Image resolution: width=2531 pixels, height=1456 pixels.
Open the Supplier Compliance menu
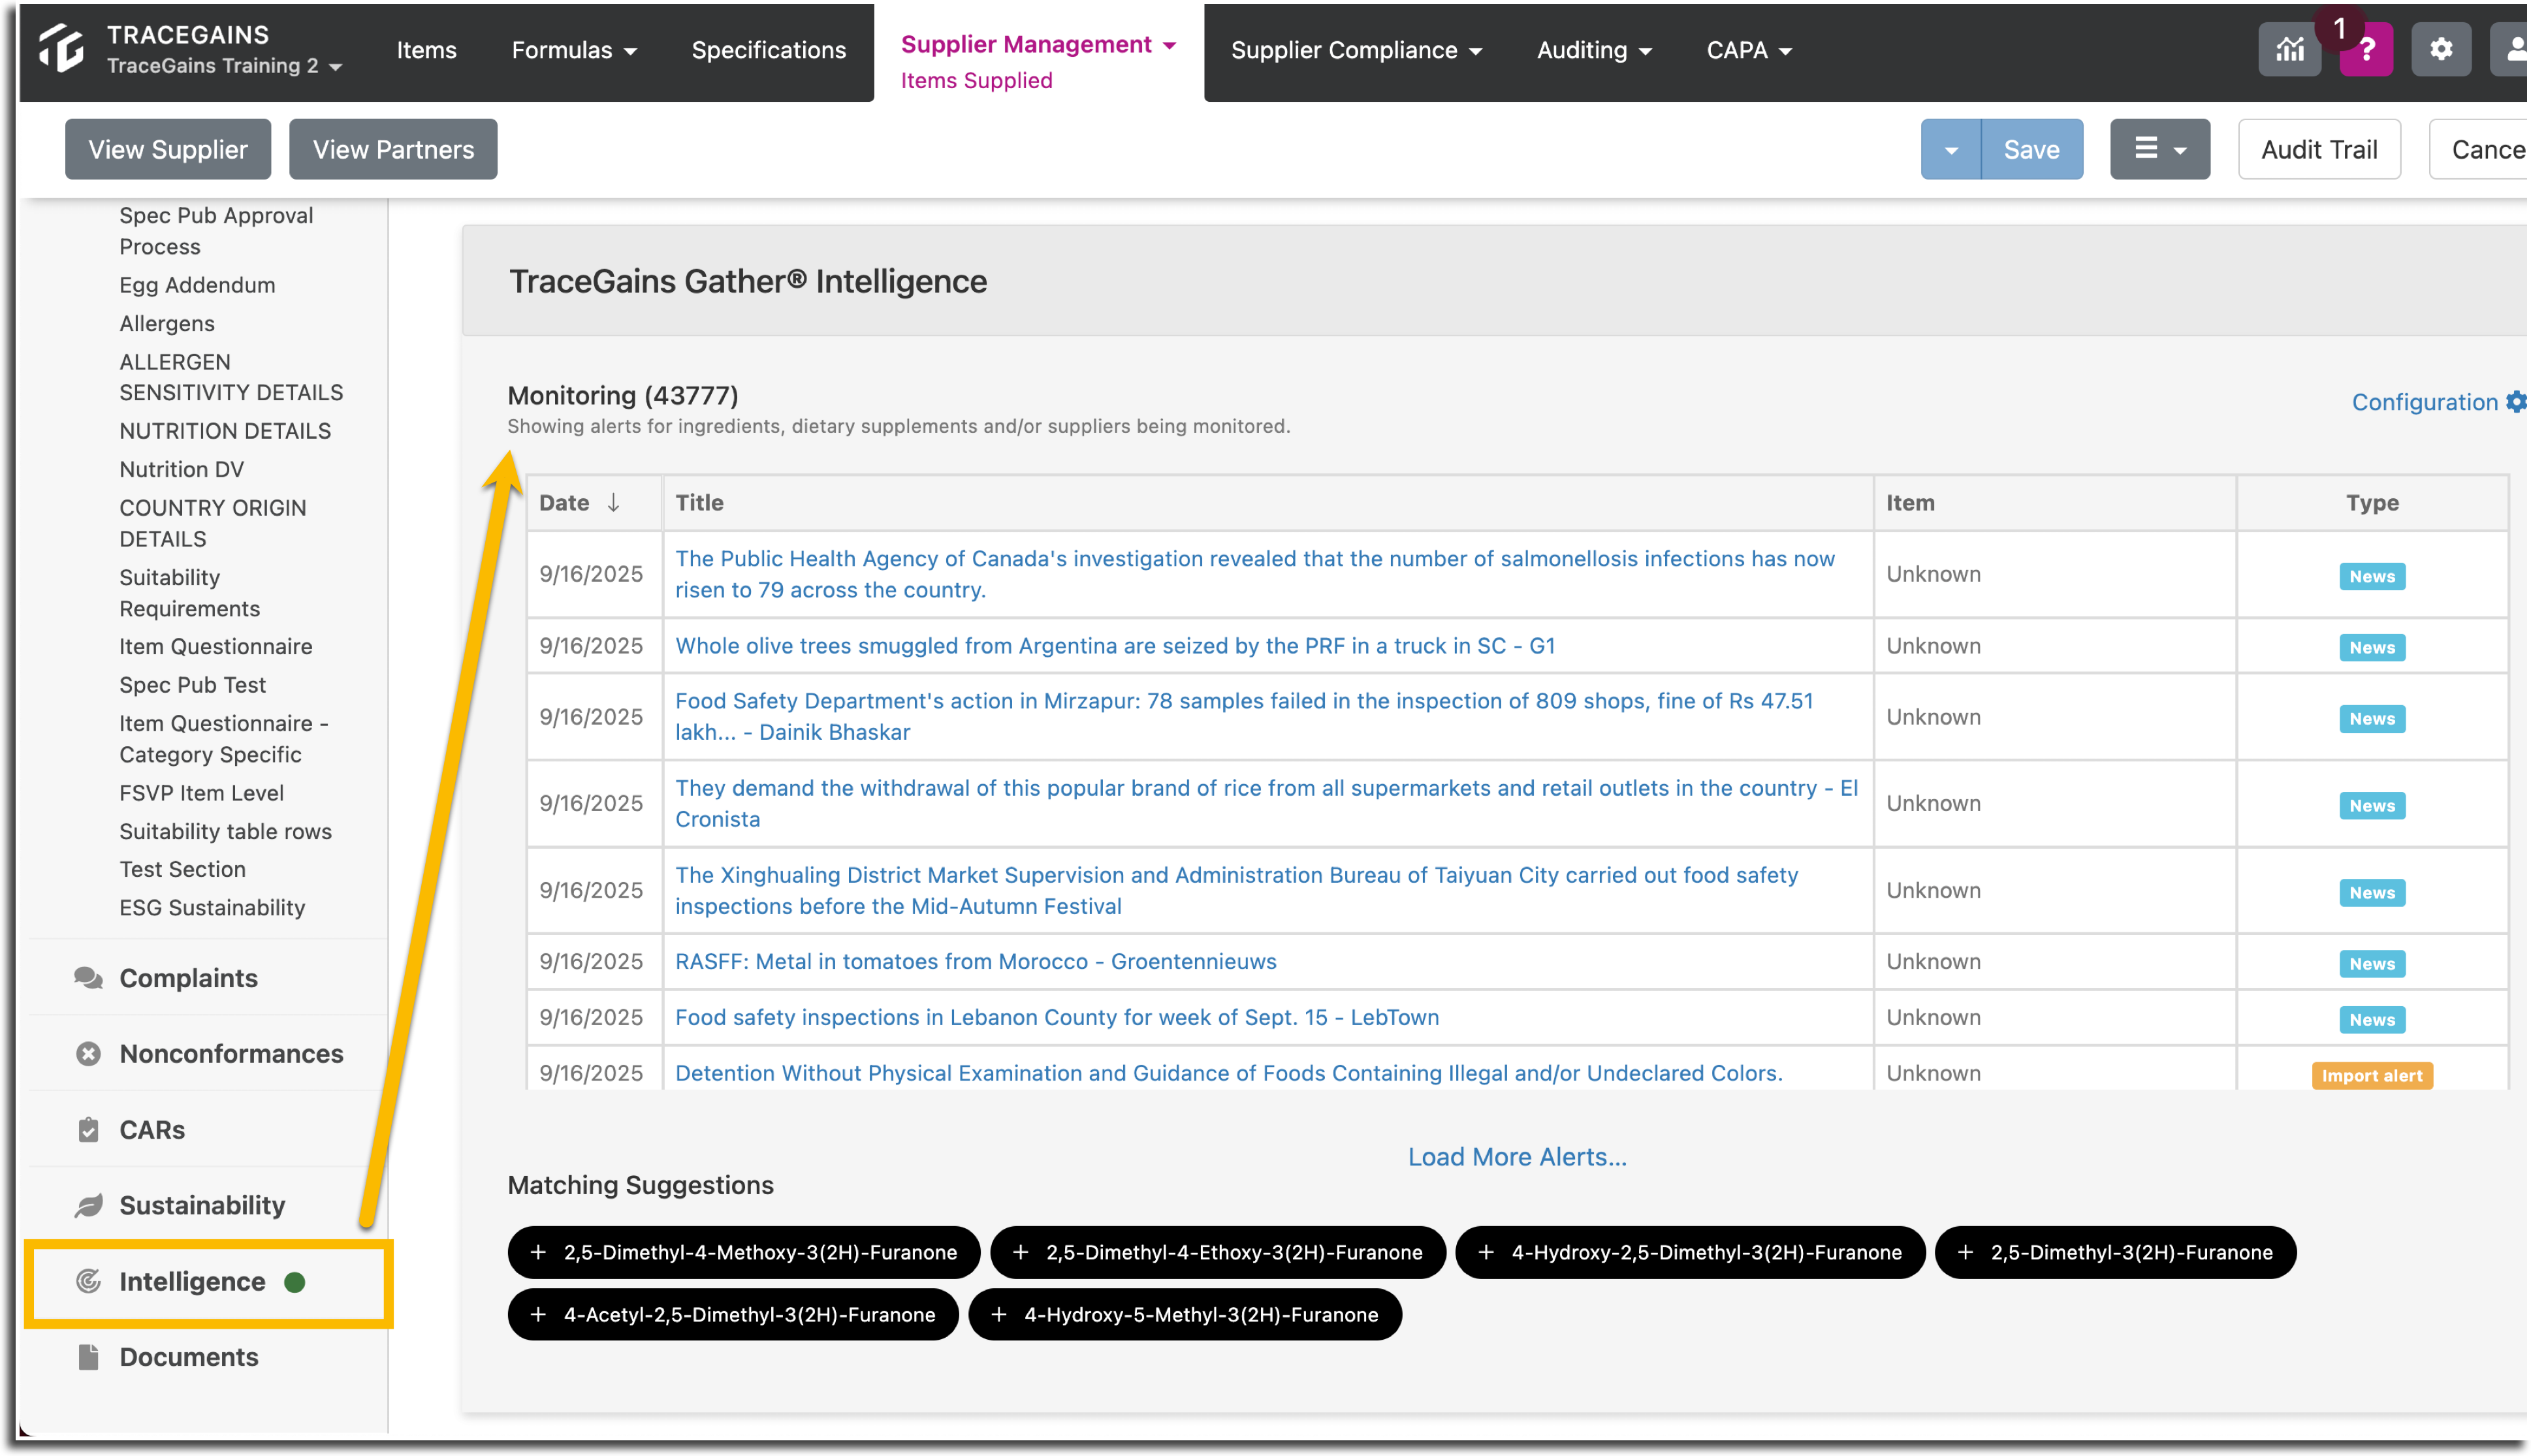pos(1356,50)
